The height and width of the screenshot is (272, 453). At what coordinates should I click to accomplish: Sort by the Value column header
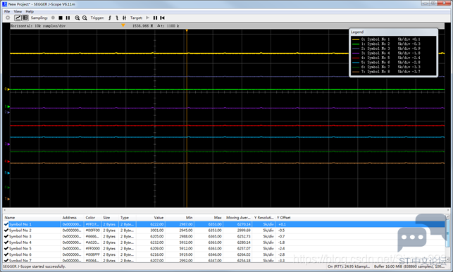pyautogui.click(x=151, y=218)
